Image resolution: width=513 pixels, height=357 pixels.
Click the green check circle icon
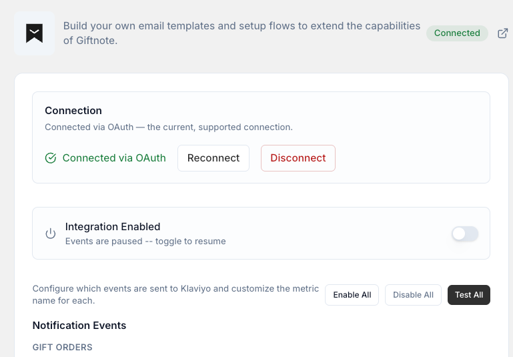pos(51,158)
